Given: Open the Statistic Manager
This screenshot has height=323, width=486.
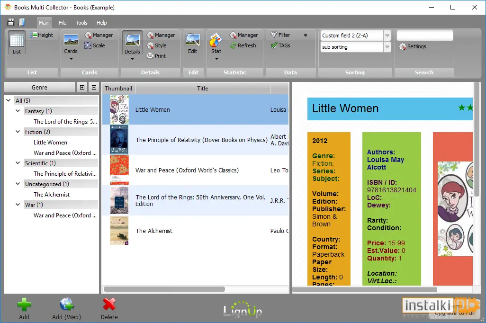Looking at the screenshot, I should [x=243, y=35].
